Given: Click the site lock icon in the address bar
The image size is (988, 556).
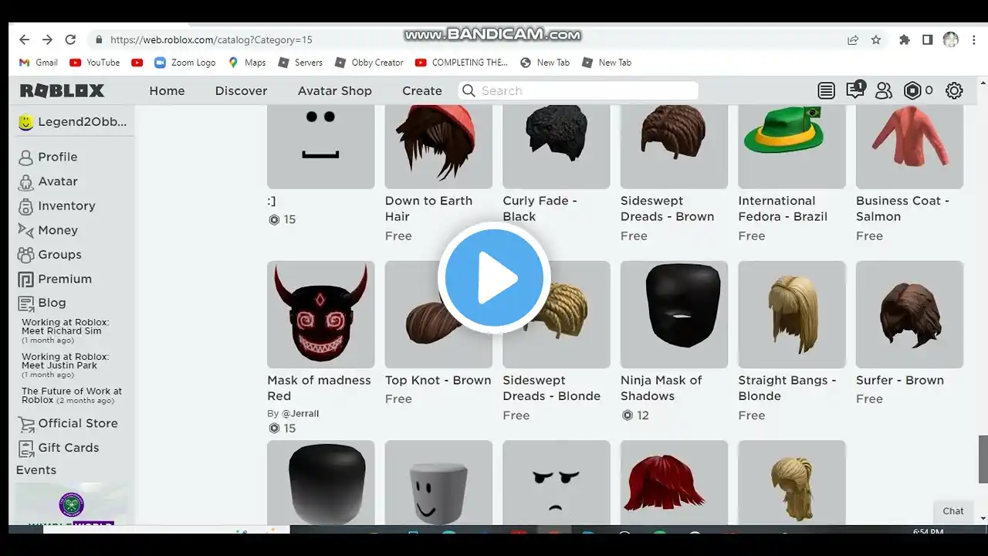Looking at the screenshot, I should [99, 39].
